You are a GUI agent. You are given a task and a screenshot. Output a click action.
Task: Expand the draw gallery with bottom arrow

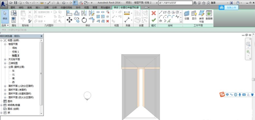click(x=181, y=22)
